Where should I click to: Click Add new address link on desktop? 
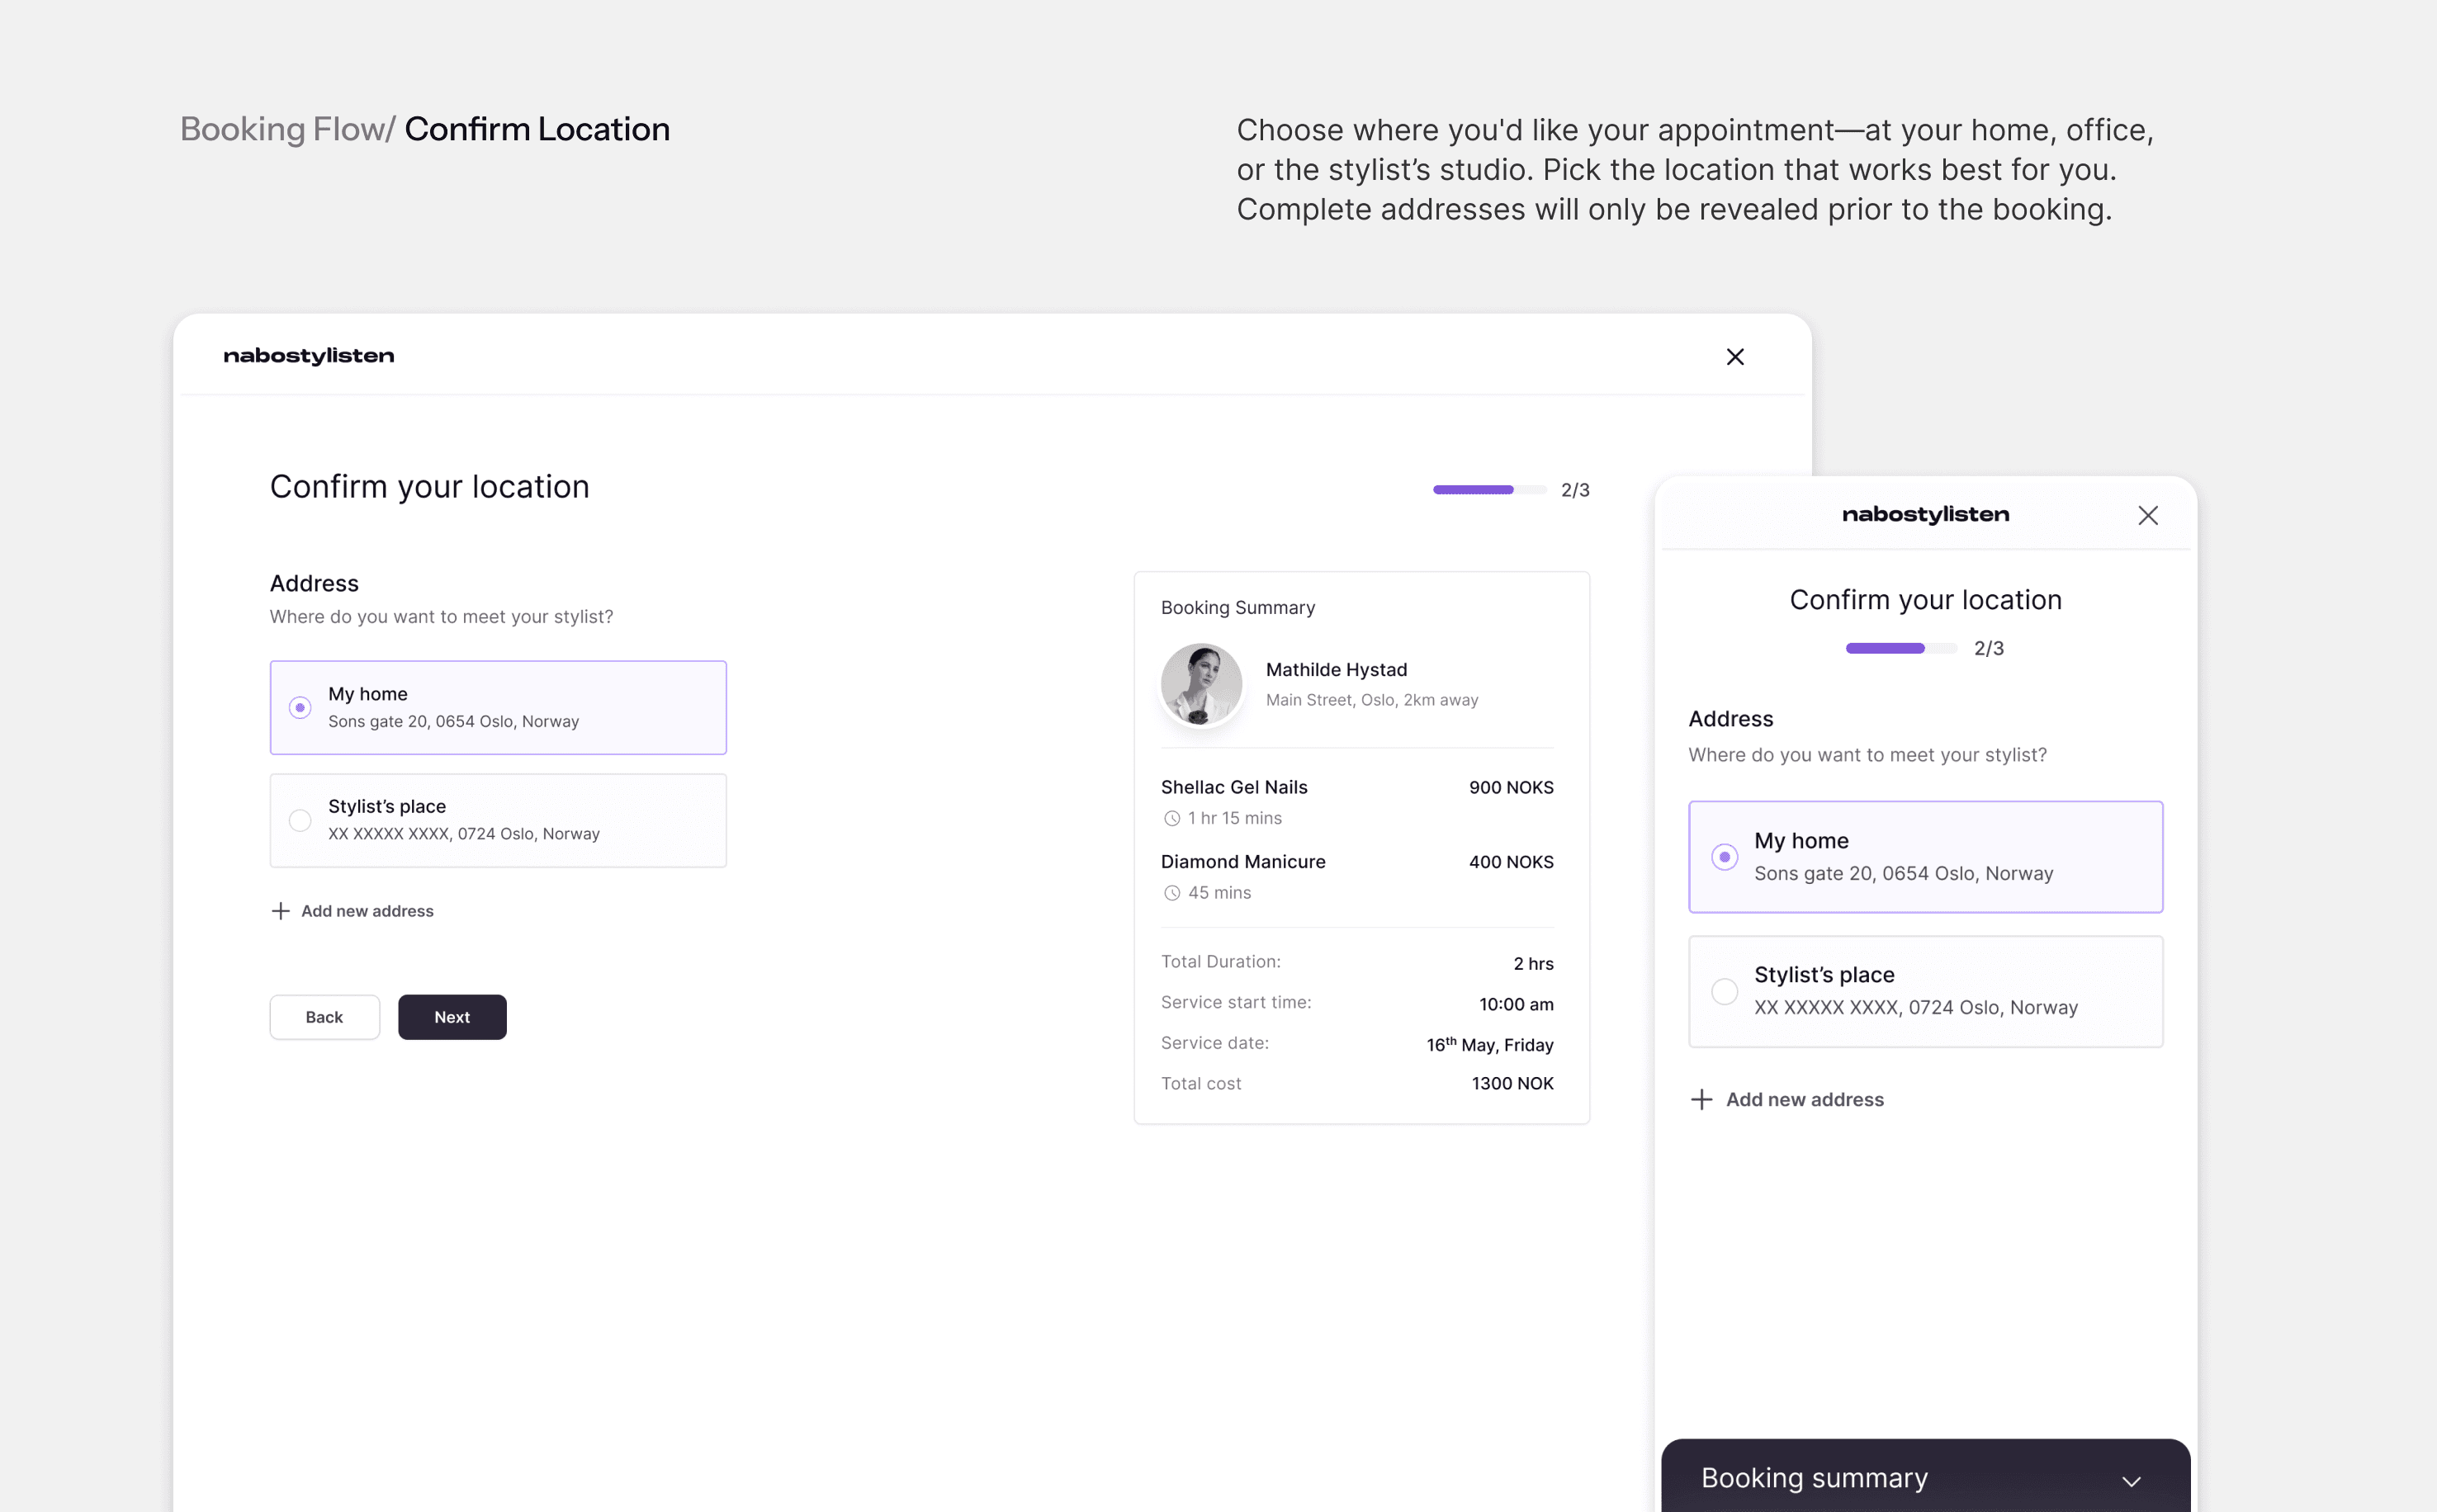(x=367, y=911)
